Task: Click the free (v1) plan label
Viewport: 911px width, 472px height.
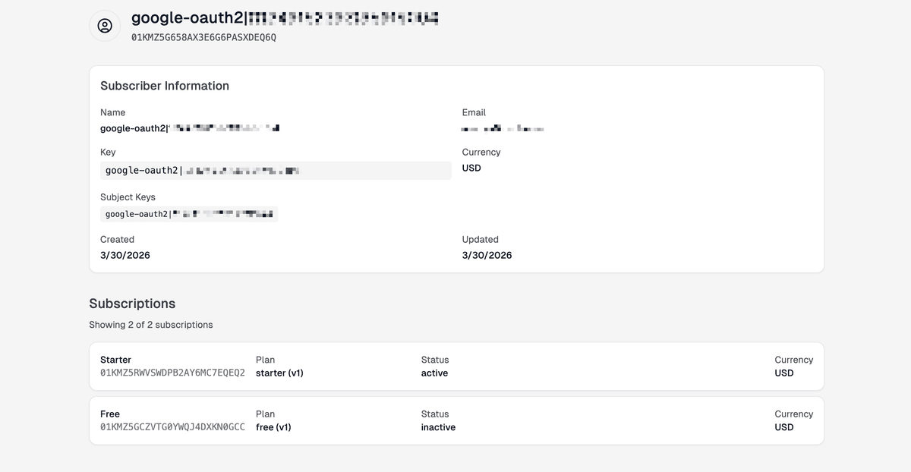Action: (273, 427)
